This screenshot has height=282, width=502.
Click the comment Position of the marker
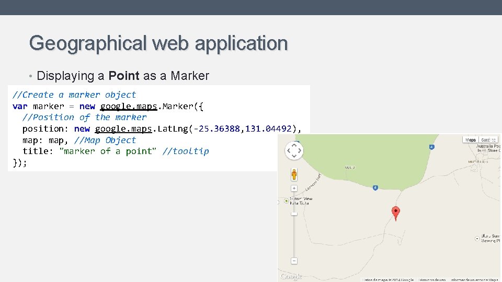point(85,117)
